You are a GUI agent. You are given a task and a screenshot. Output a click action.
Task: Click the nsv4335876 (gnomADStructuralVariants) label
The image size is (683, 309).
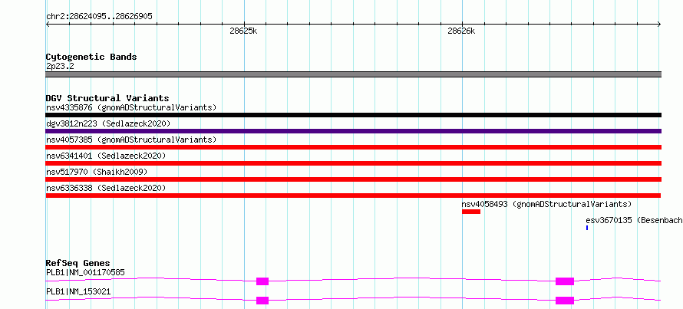[131, 107]
